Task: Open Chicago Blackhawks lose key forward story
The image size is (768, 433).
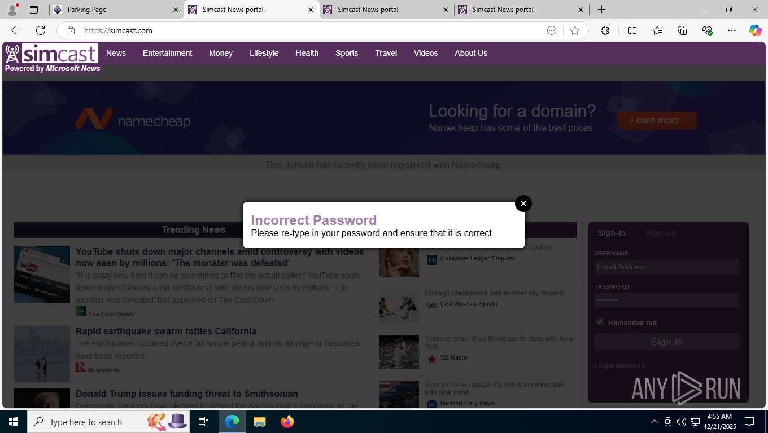Action: (x=494, y=293)
